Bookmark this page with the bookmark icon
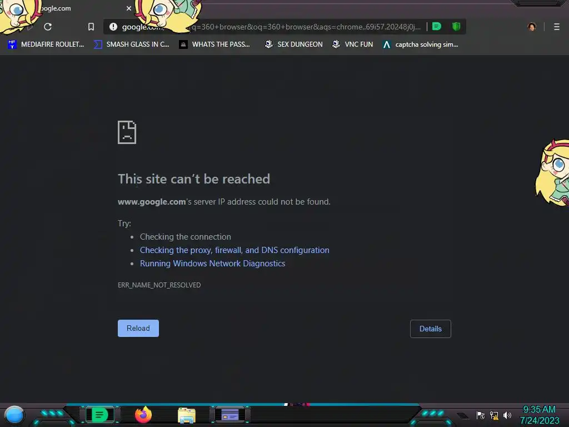 coord(91,27)
